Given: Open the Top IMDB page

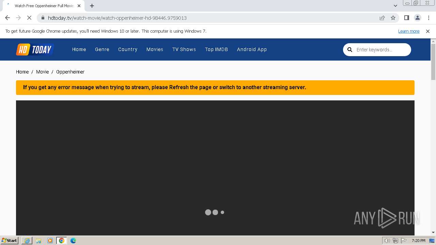Looking at the screenshot, I should [216, 49].
